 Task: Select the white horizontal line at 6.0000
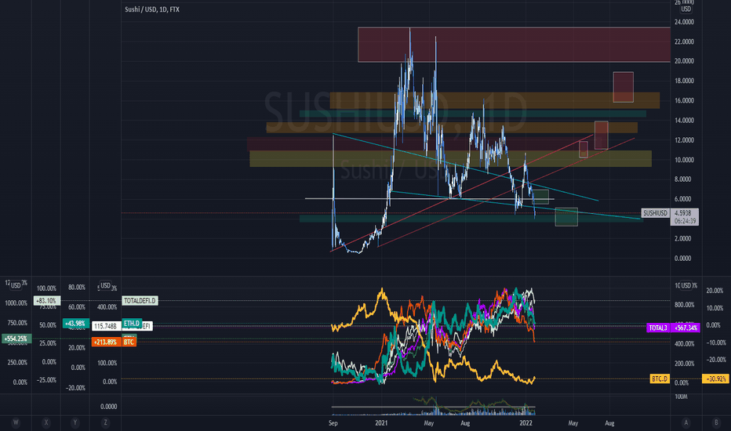click(x=429, y=199)
